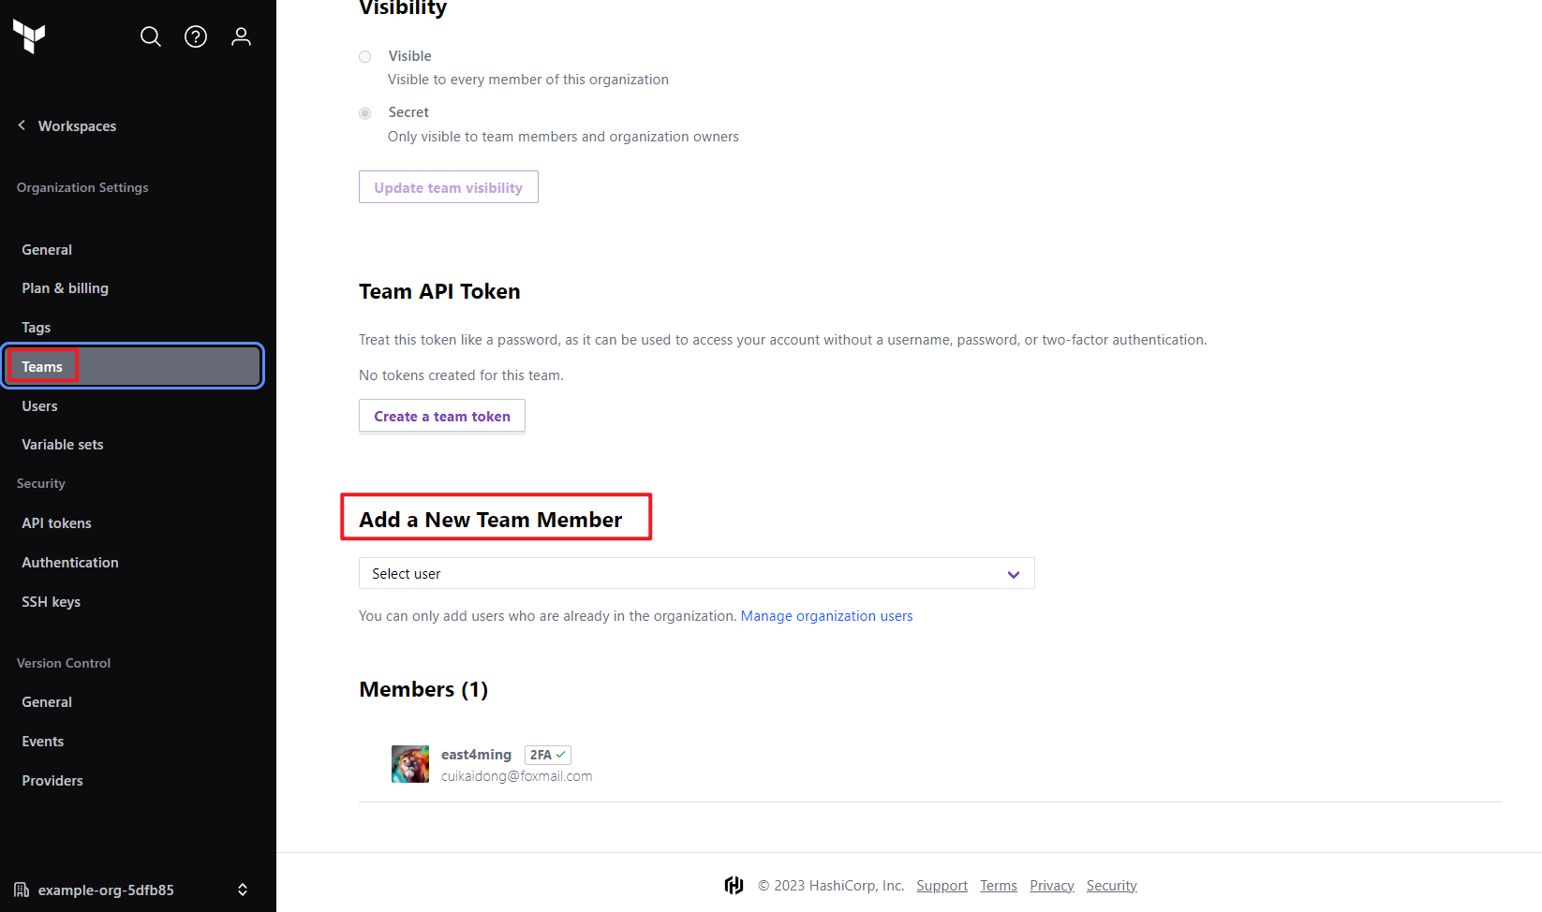Click the organization building icon
Viewport: 1542px width, 912px height.
click(x=22, y=890)
